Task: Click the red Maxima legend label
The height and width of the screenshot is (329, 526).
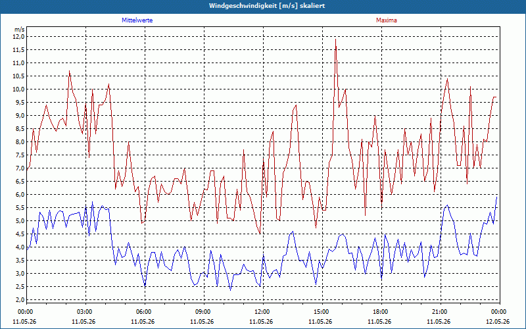Action: pyautogui.click(x=386, y=20)
